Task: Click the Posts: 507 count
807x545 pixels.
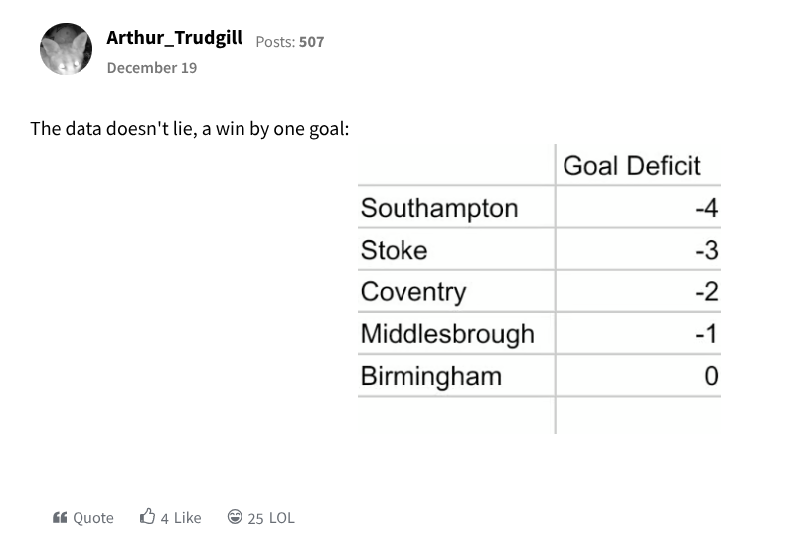Action: point(290,42)
